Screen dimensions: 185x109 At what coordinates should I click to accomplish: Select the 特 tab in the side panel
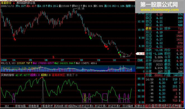click(176, 106)
